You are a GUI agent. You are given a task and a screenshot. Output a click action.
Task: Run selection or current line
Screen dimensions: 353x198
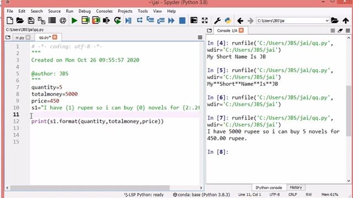pyautogui.click(x=106, y=21)
